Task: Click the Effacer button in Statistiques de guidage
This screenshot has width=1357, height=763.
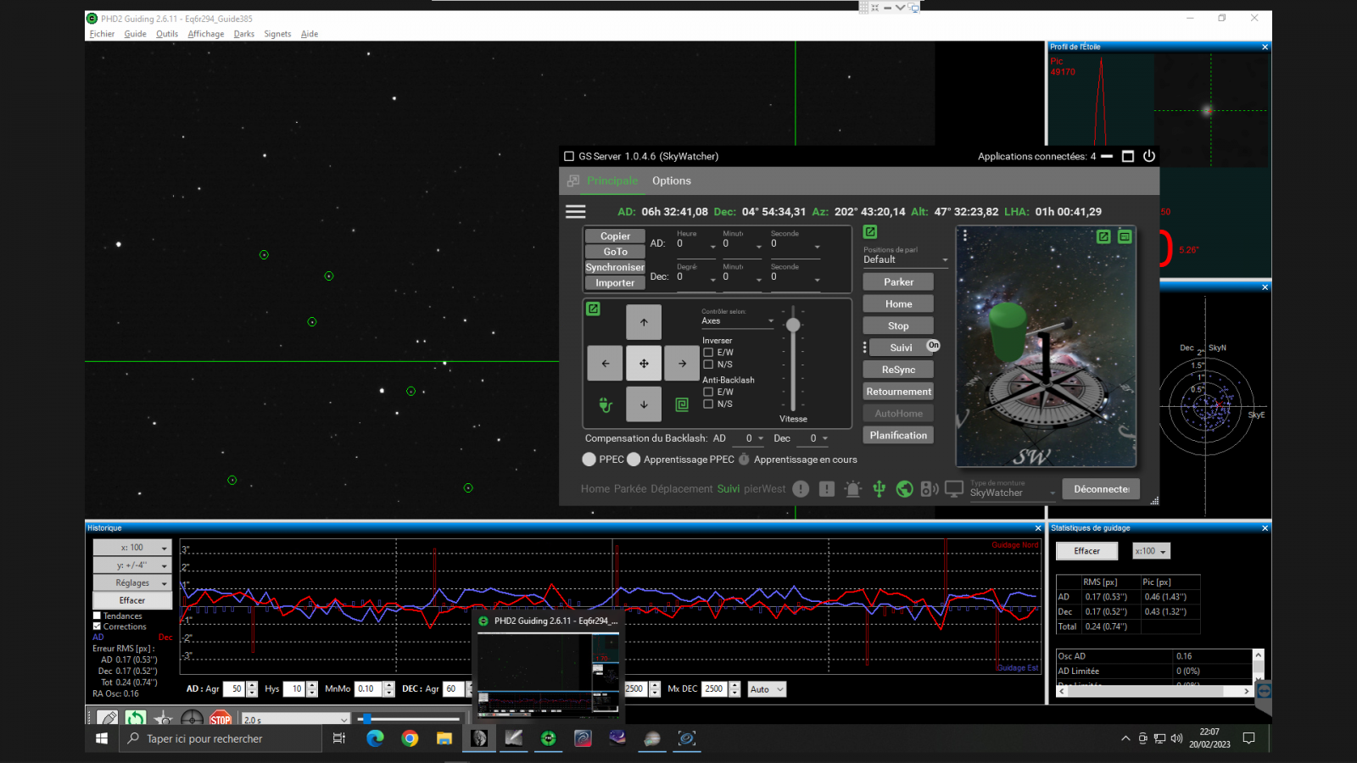Action: (1086, 551)
